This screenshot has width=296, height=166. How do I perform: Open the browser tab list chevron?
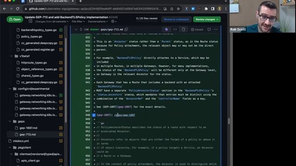pos(226,1)
